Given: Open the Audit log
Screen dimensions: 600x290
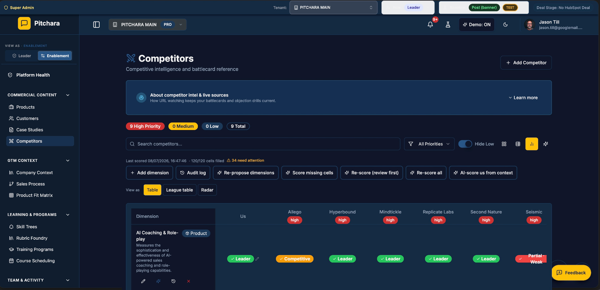Looking at the screenshot, I should point(193,173).
